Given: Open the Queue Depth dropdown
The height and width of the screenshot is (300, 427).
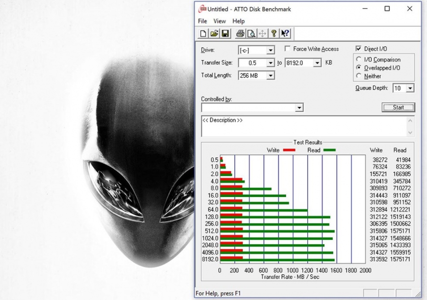Looking at the screenshot, I should point(409,88).
